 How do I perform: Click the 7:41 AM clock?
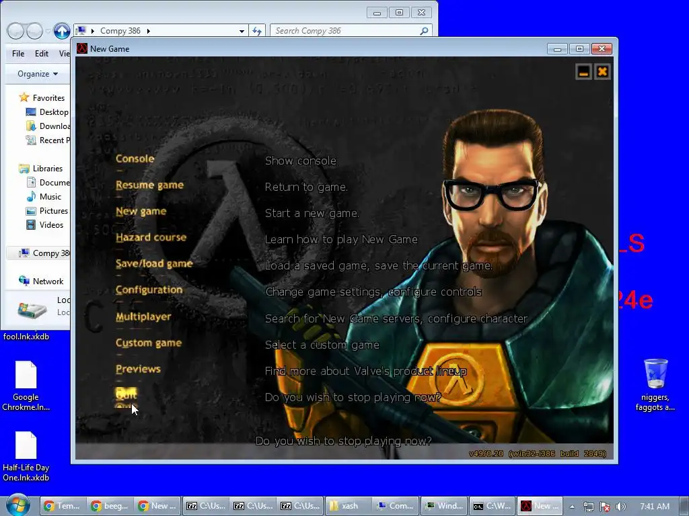(x=655, y=507)
